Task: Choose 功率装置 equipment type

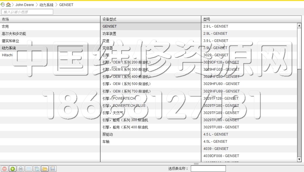Action: point(109,34)
